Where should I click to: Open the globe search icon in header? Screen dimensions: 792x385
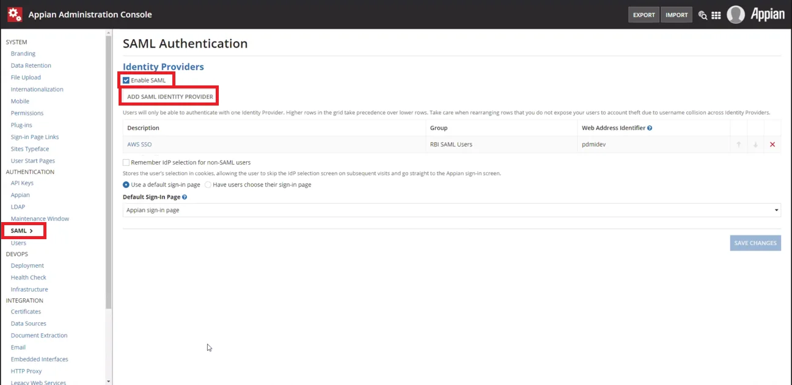coord(703,15)
